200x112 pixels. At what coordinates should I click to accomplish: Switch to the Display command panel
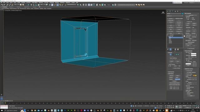pos(178,11)
